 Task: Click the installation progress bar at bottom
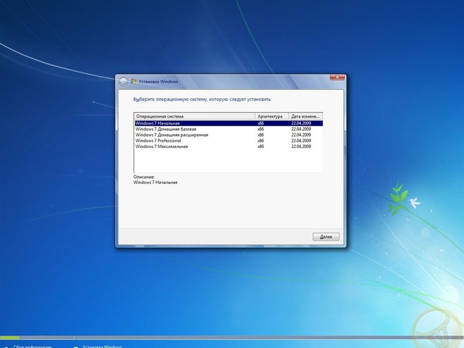(x=232, y=338)
